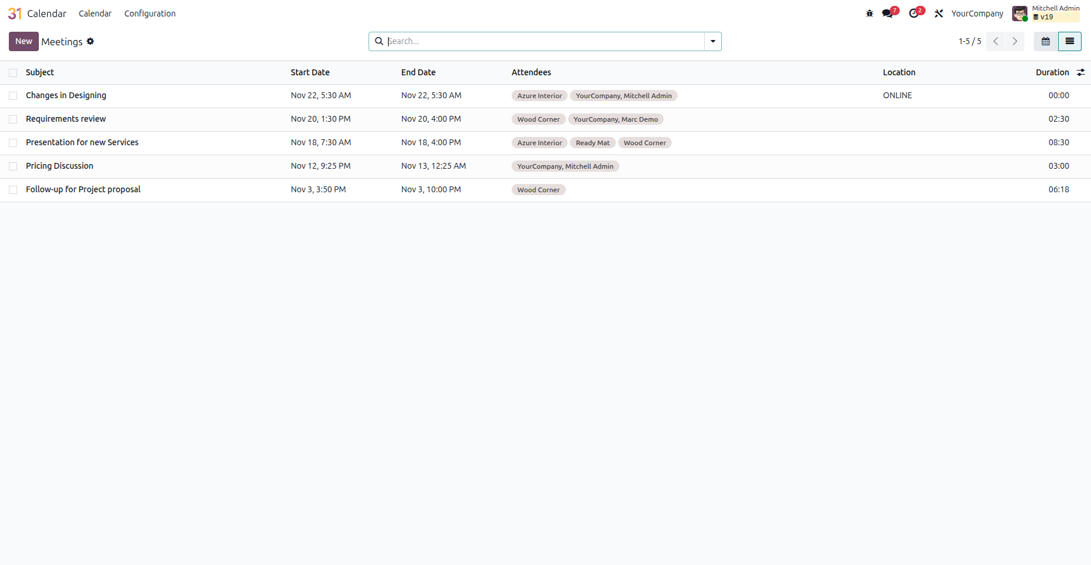Click the 08:30 duration value
The height and width of the screenshot is (565, 1091).
(x=1059, y=142)
